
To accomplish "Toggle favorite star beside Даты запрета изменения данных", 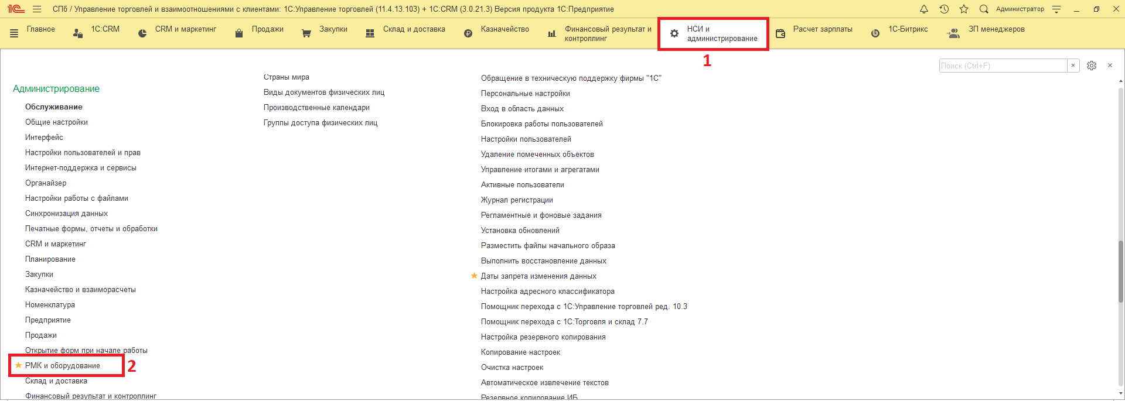I will 474,276.
